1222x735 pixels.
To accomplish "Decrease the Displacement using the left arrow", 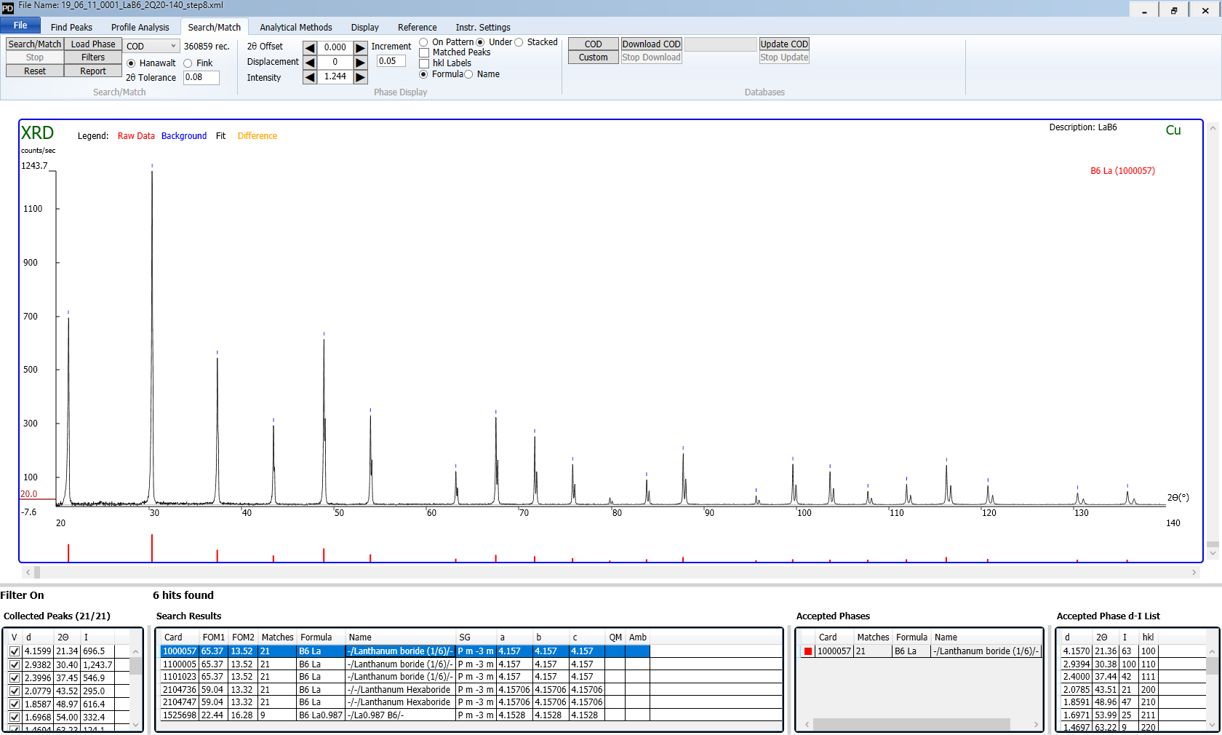I will (308, 61).
